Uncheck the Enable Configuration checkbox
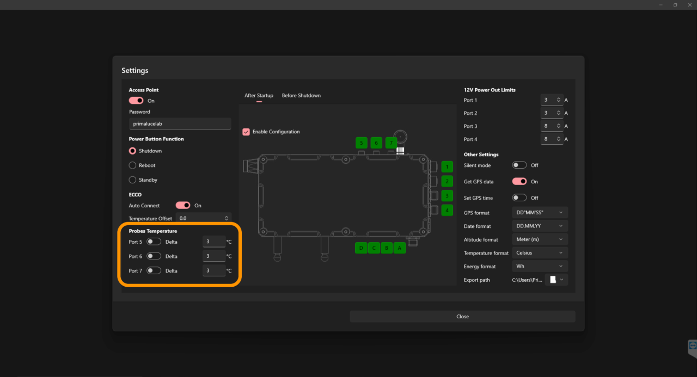Viewport: 697px width, 377px height. point(246,132)
